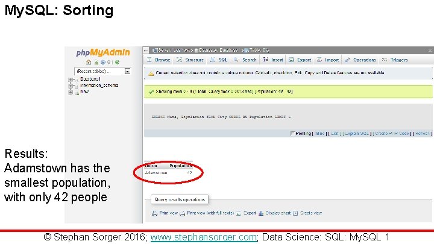Click the Name column header

pos(151,166)
